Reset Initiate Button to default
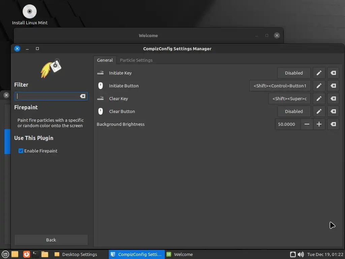This screenshot has height=259, width=345. pyautogui.click(x=333, y=86)
